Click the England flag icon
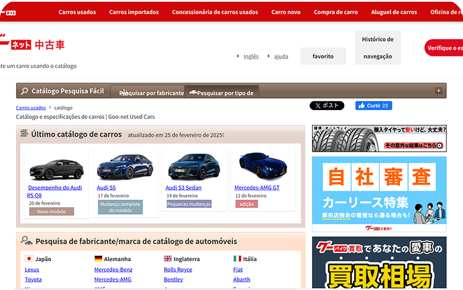 [168, 258]
